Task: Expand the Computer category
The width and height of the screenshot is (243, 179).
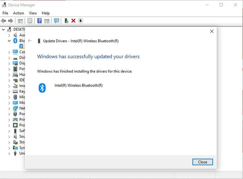Action: point(9,52)
